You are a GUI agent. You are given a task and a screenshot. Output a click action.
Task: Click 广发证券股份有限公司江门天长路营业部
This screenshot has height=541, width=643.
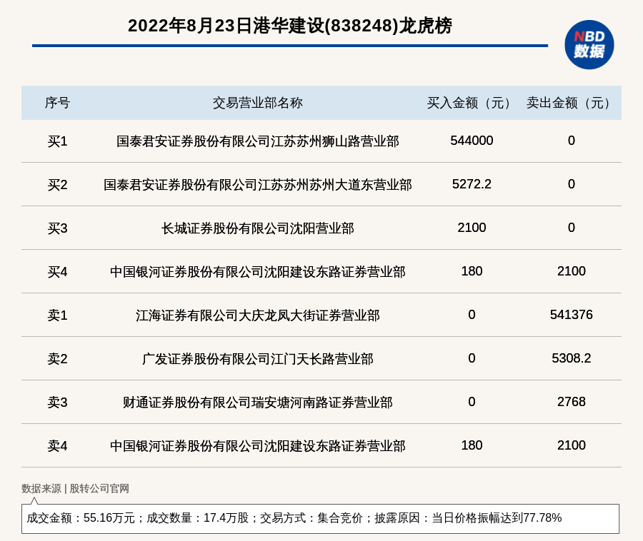tap(257, 359)
